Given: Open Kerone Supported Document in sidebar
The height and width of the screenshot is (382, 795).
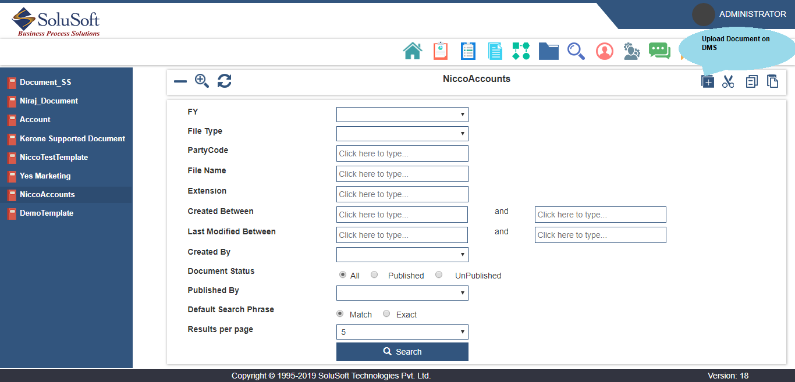Looking at the screenshot, I should 72,139.
